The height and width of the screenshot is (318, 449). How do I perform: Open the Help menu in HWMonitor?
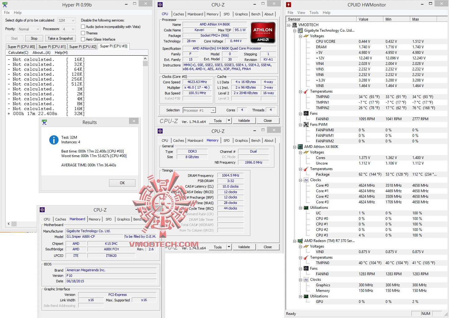pyautogui.click(x=326, y=13)
